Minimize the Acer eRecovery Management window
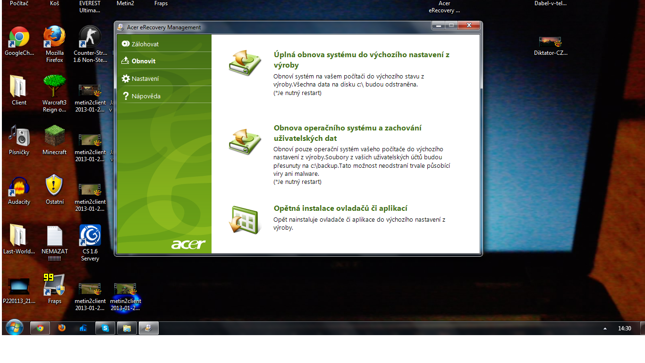Screen dimensions: 645x363 coord(439,26)
